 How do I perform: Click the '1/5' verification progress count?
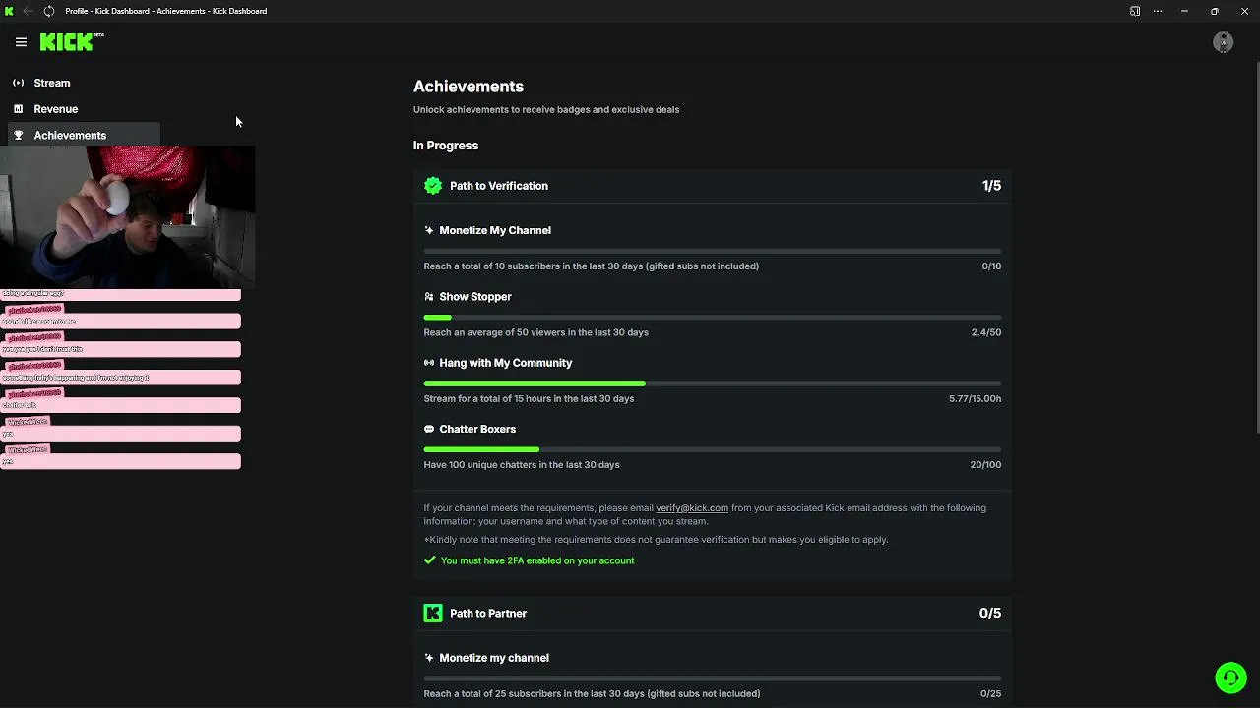[x=991, y=186]
